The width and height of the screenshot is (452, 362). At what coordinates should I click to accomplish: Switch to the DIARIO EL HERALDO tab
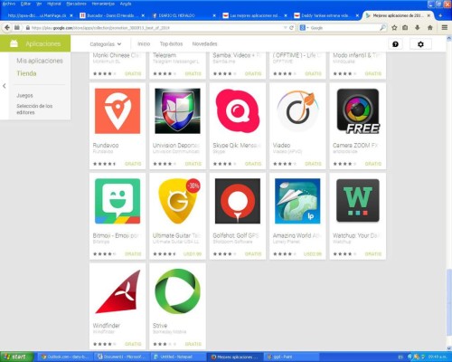[x=184, y=15]
